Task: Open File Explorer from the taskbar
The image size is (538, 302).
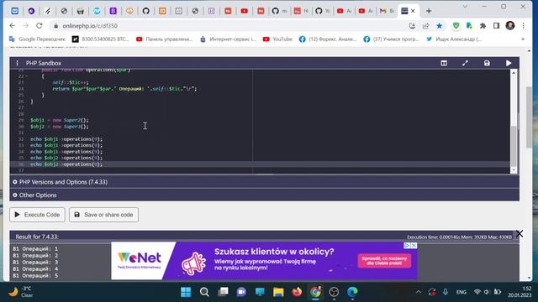Action: click(x=278, y=292)
